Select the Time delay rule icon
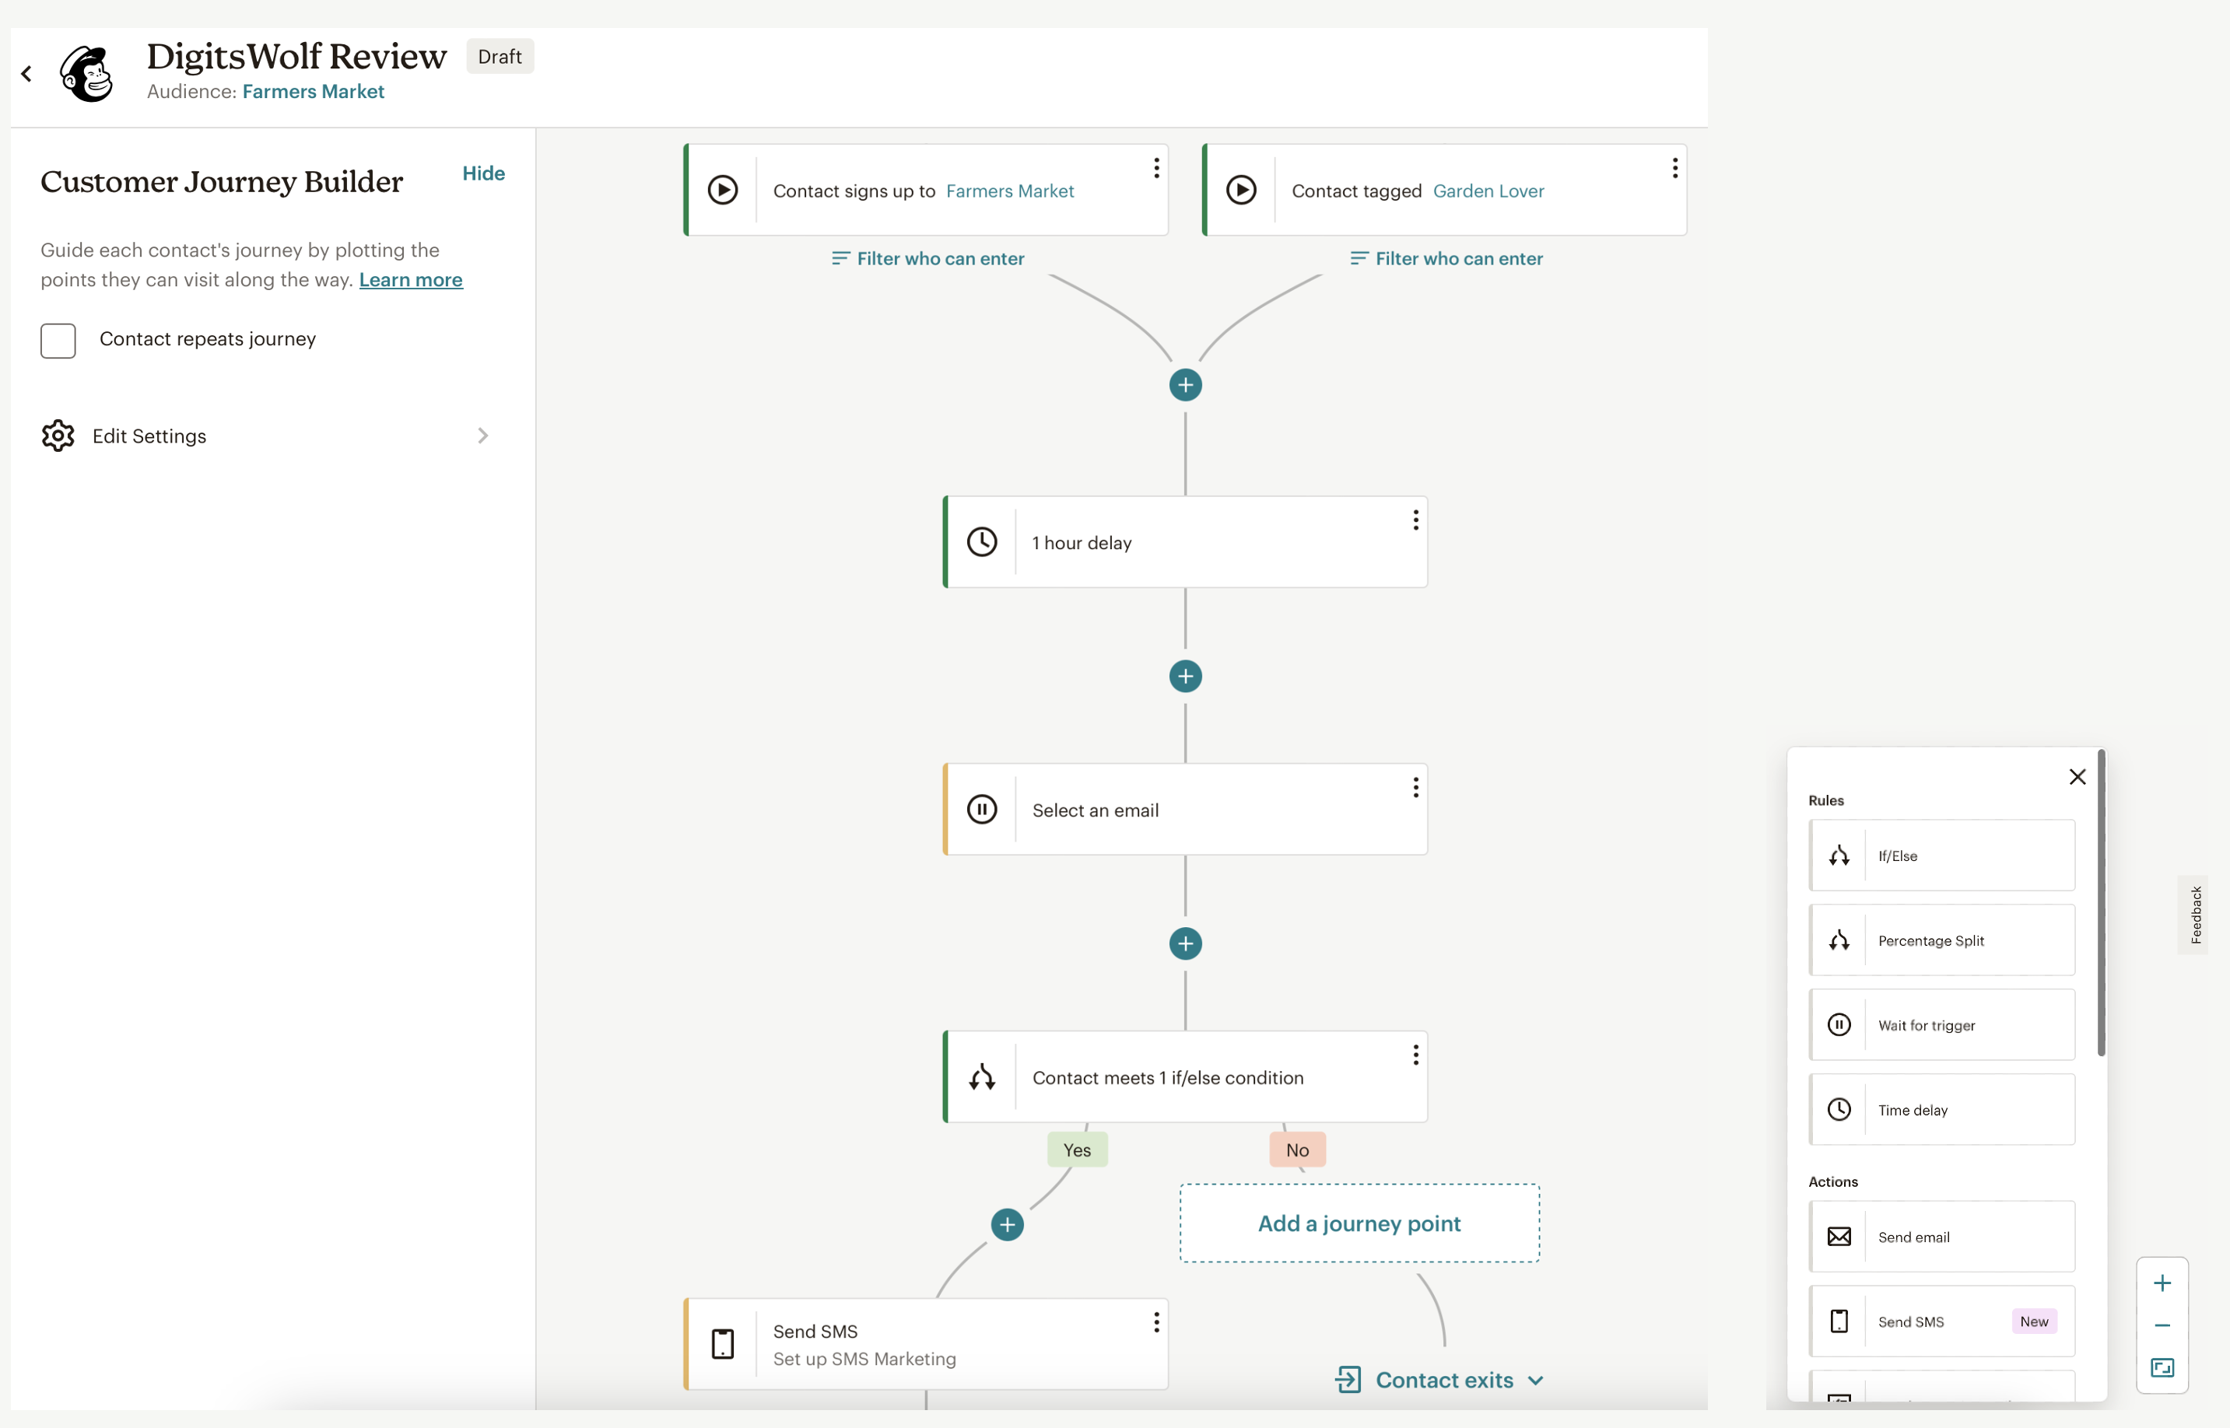The width and height of the screenshot is (2230, 1428). 1839,1108
